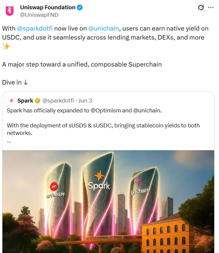Click the Spark tower logo in the image
The width and height of the screenshot is (219, 253).
click(x=99, y=181)
